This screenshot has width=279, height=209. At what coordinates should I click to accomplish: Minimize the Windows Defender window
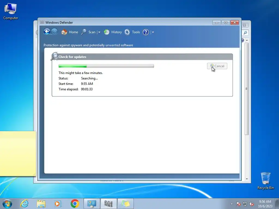pyautogui.click(x=217, y=22)
